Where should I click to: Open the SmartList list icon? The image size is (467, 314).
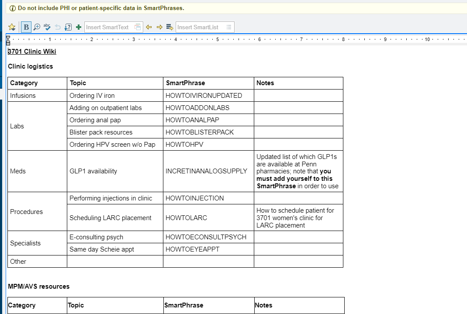coord(229,27)
